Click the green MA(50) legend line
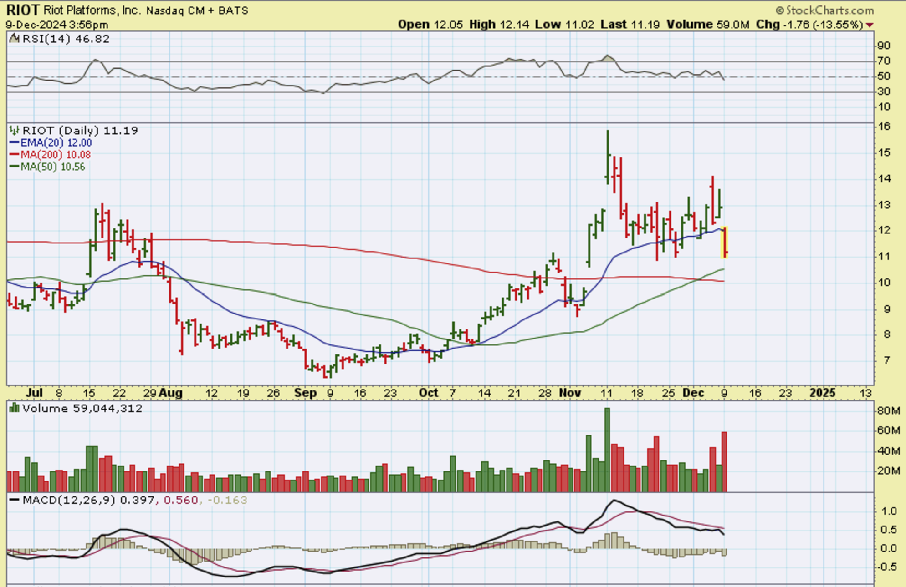Viewport: 906px width, 587px height. (14, 167)
